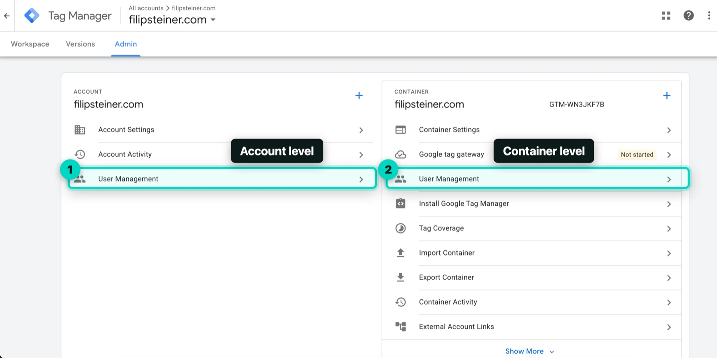Open Account Activity
Viewport: 717px width, 358px height.
tap(125, 154)
